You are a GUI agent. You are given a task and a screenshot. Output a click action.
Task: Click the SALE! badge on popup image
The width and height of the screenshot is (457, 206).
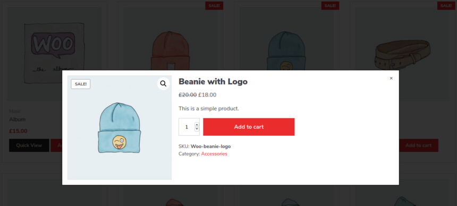pyautogui.click(x=80, y=84)
